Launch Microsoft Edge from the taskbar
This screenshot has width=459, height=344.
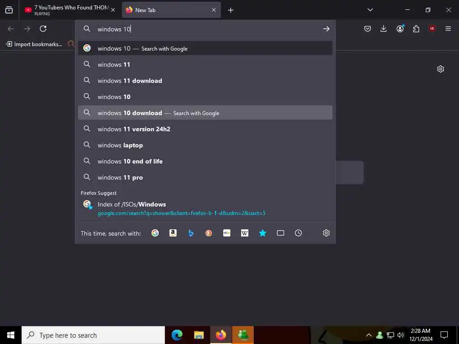click(177, 335)
